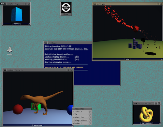Click the resize corner handle of vfx.win
This screenshot has width=163, height=127.
(162, 59)
